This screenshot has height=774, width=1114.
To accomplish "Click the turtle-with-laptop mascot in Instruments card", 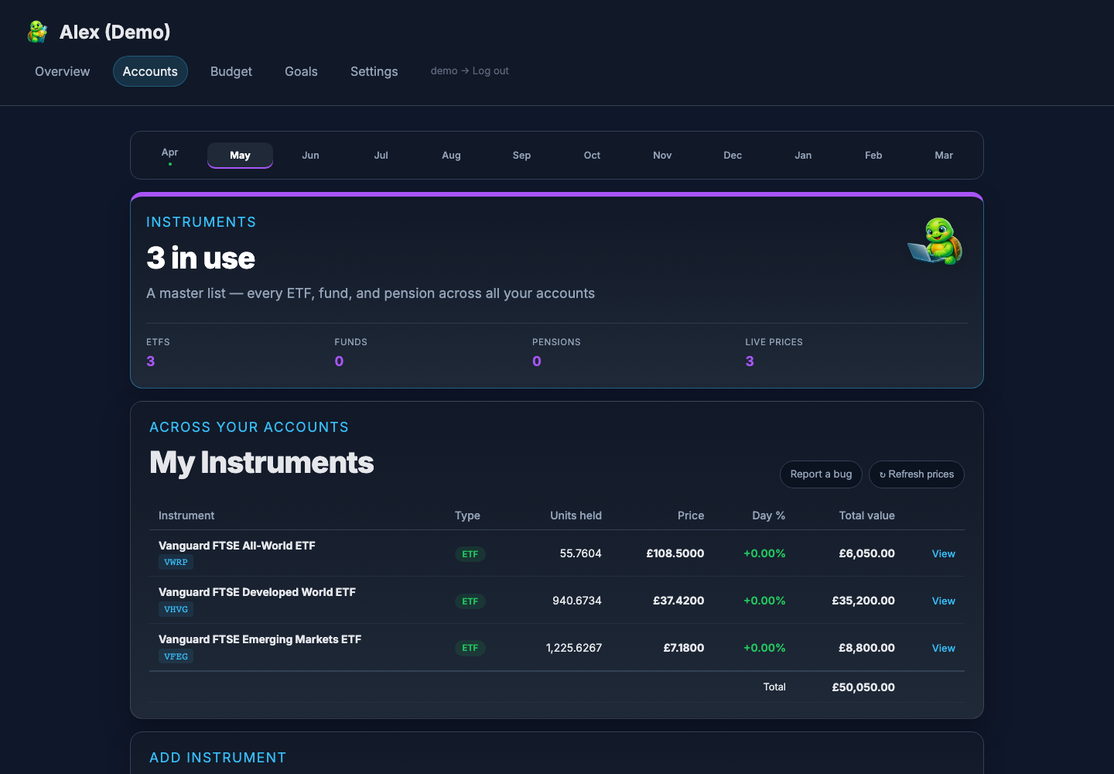I will click(935, 241).
